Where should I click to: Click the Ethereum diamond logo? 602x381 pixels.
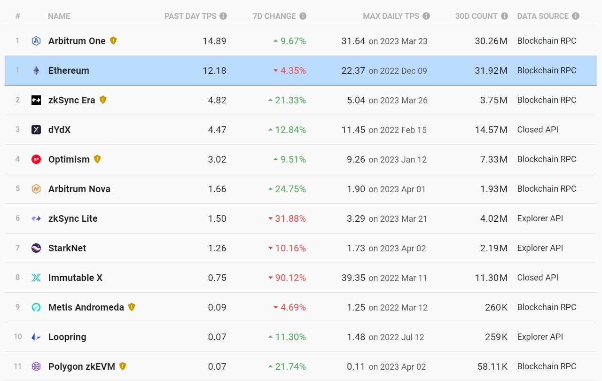pos(36,70)
